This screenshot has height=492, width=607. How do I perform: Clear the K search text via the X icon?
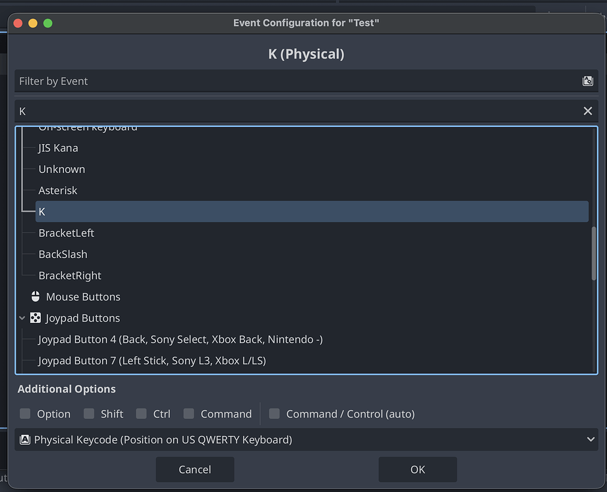(x=587, y=111)
